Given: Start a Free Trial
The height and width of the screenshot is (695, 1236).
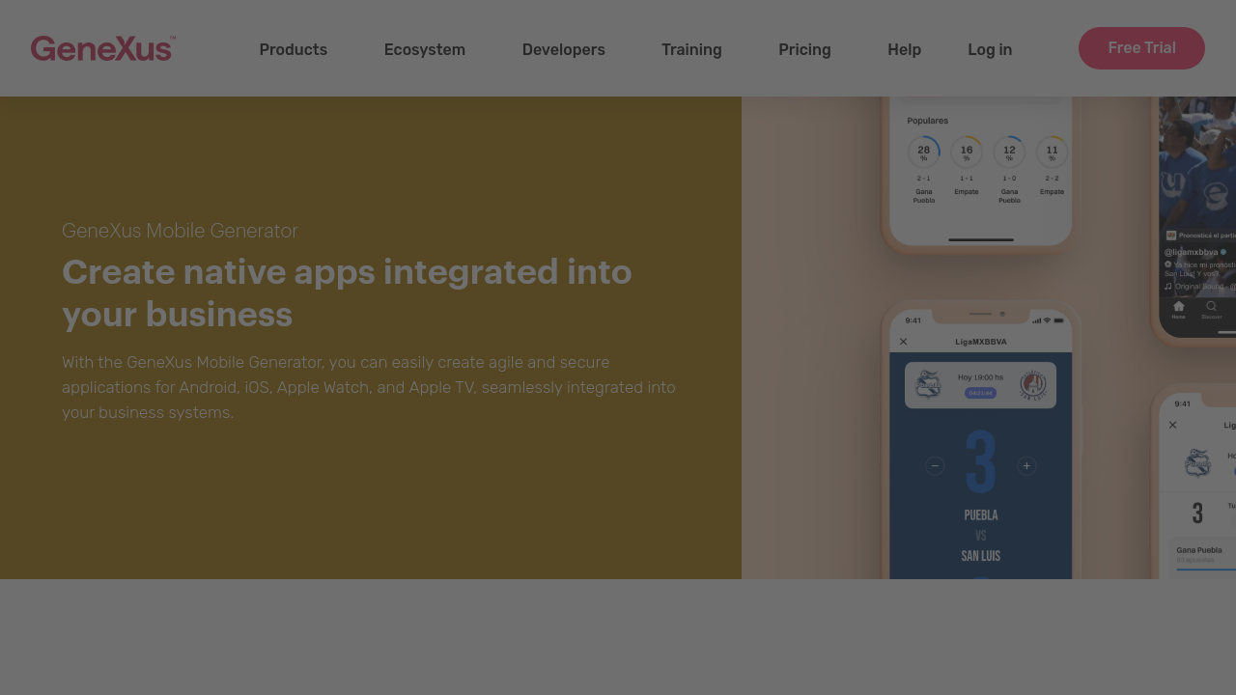Looking at the screenshot, I should pyautogui.click(x=1141, y=48).
